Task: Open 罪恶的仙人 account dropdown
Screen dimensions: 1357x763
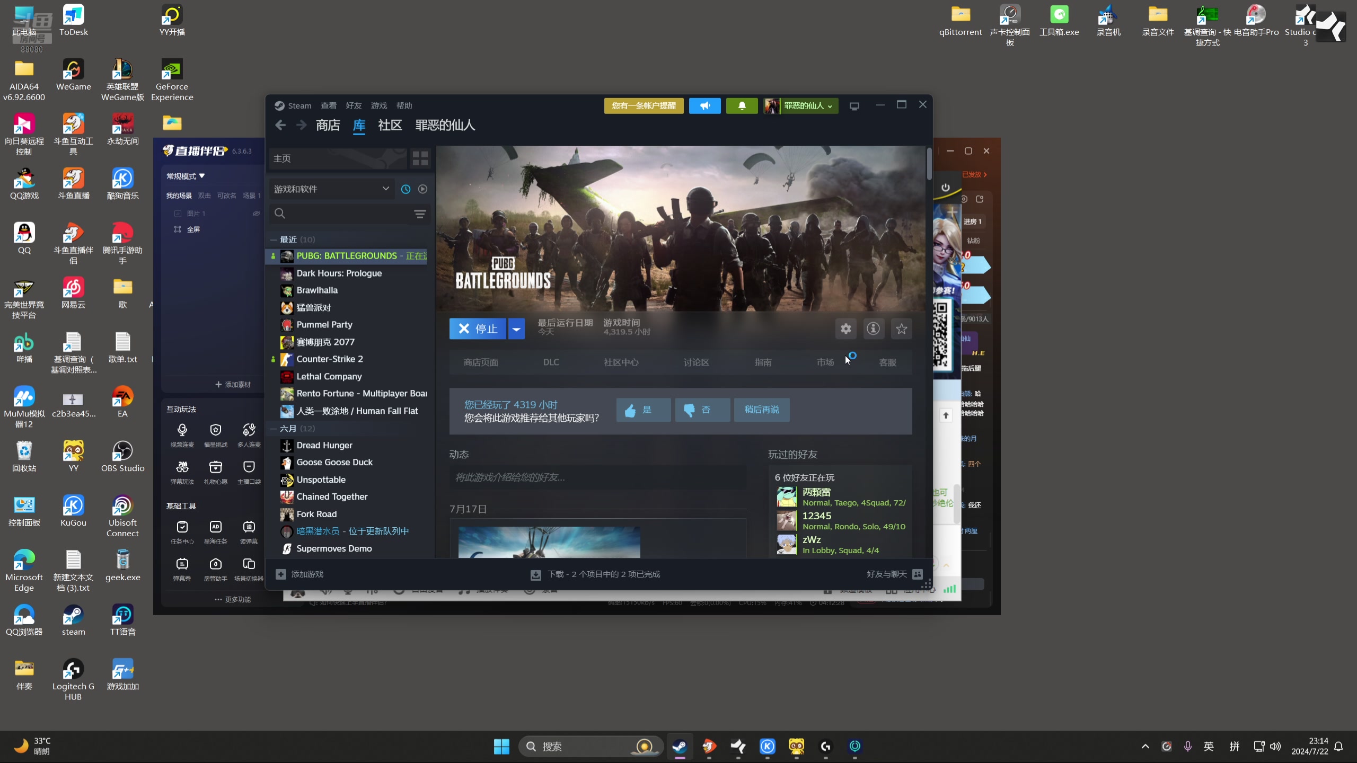Action: tap(801, 105)
